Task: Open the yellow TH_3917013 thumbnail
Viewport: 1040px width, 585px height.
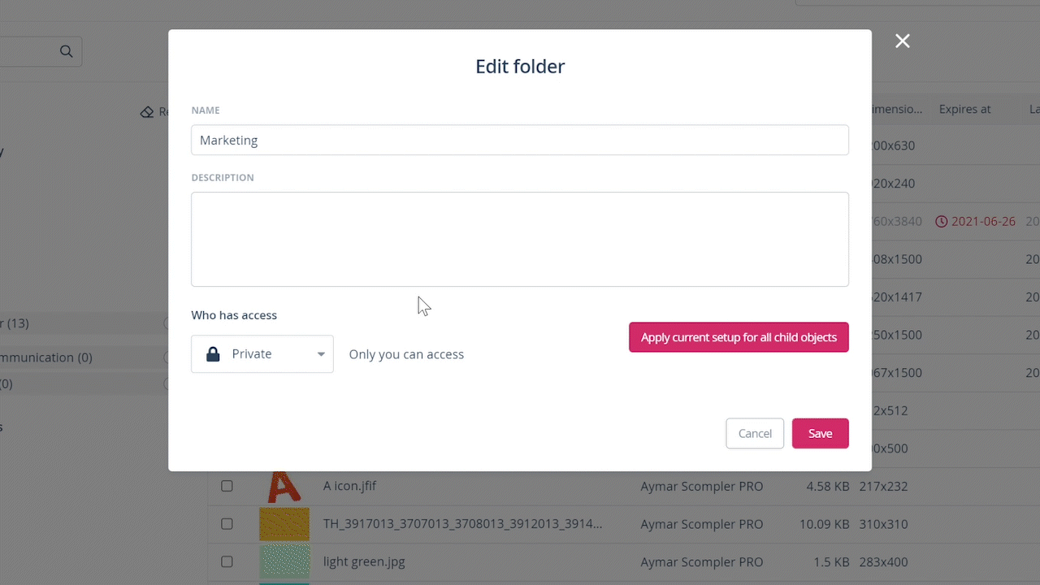Action: coord(284,524)
